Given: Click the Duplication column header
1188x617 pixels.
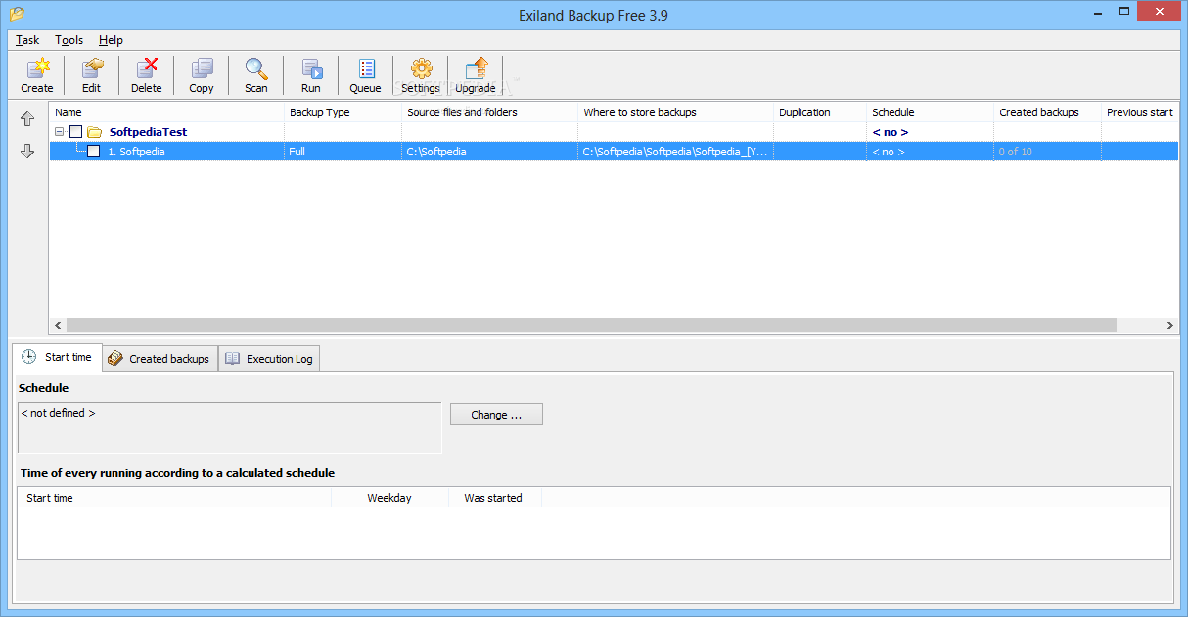Looking at the screenshot, I should (x=820, y=112).
